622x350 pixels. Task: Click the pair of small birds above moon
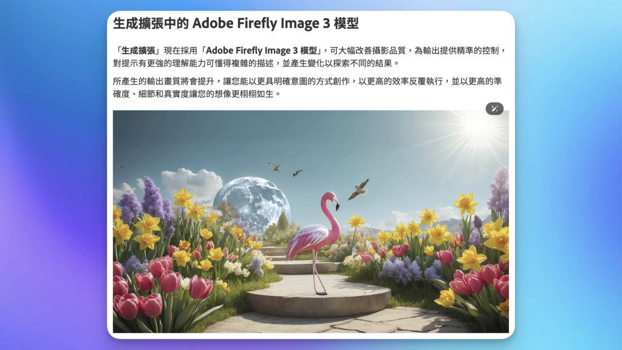tap(285, 170)
